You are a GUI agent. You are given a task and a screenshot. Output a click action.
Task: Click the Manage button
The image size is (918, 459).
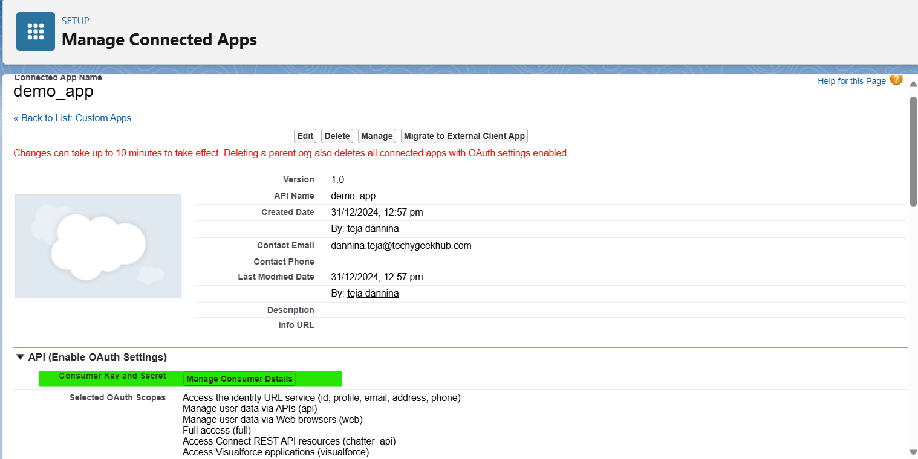coord(377,136)
